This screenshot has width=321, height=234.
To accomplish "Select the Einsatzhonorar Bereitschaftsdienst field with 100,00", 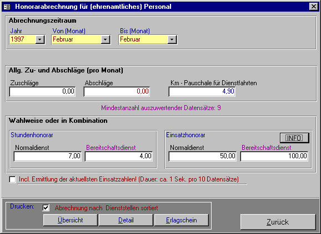I will pyautogui.click(x=274, y=157).
